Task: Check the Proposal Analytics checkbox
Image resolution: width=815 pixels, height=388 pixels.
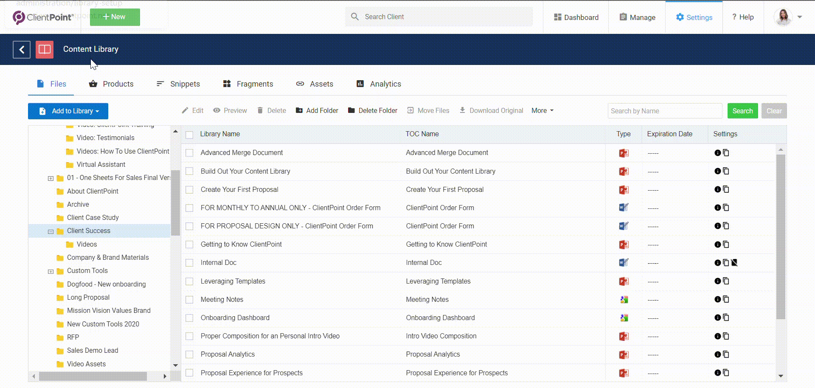Action: [x=189, y=354]
